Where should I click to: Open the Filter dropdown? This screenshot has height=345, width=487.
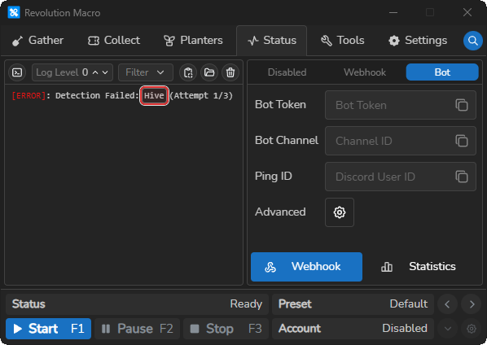click(145, 72)
